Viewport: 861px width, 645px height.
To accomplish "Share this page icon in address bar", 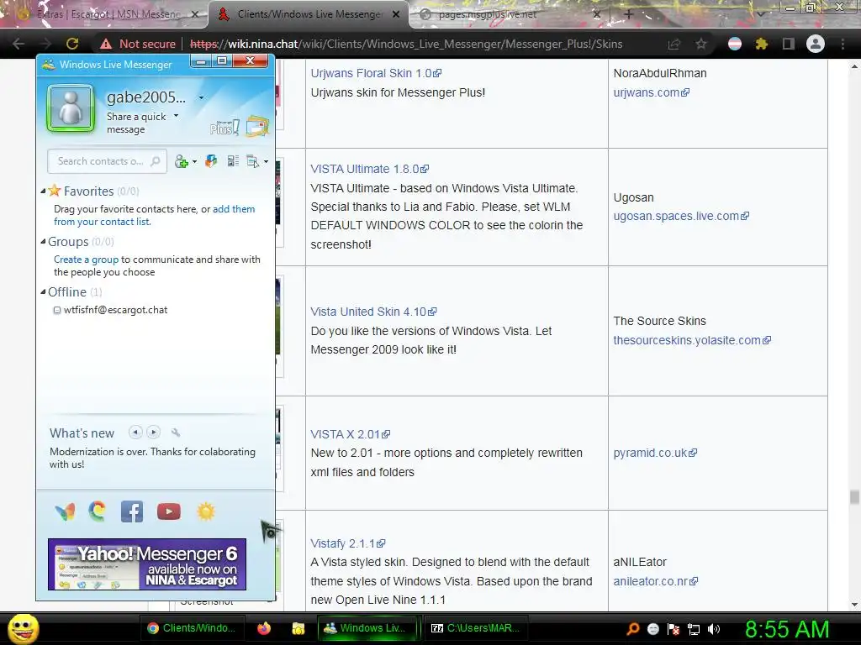I will tap(674, 44).
